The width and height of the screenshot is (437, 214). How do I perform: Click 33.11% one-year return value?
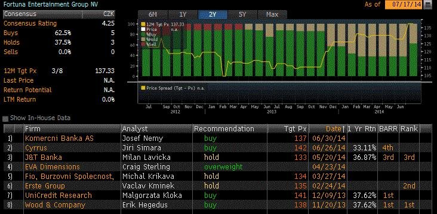(x=365, y=148)
